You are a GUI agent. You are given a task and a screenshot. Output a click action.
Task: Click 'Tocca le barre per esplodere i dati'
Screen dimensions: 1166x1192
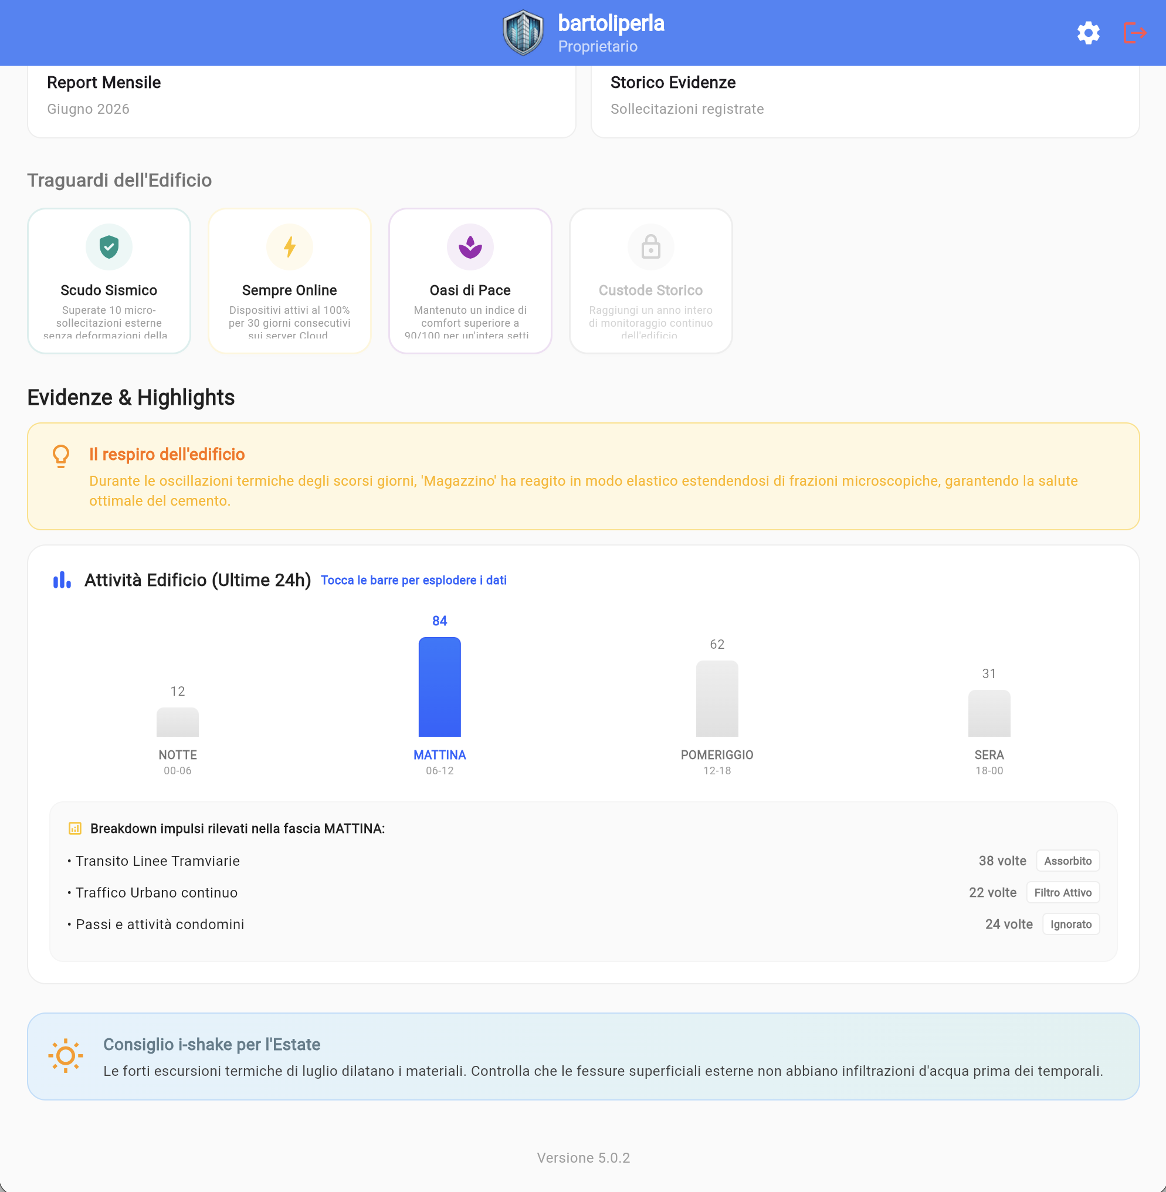pyautogui.click(x=413, y=580)
